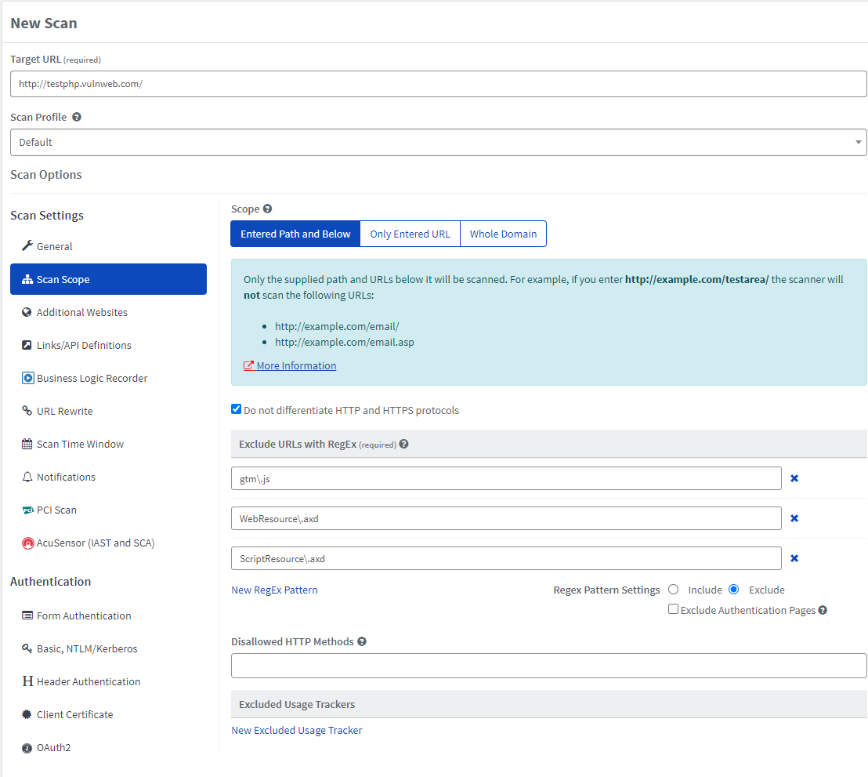
Task: Switch scope to Whole Domain
Action: pyautogui.click(x=503, y=234)
